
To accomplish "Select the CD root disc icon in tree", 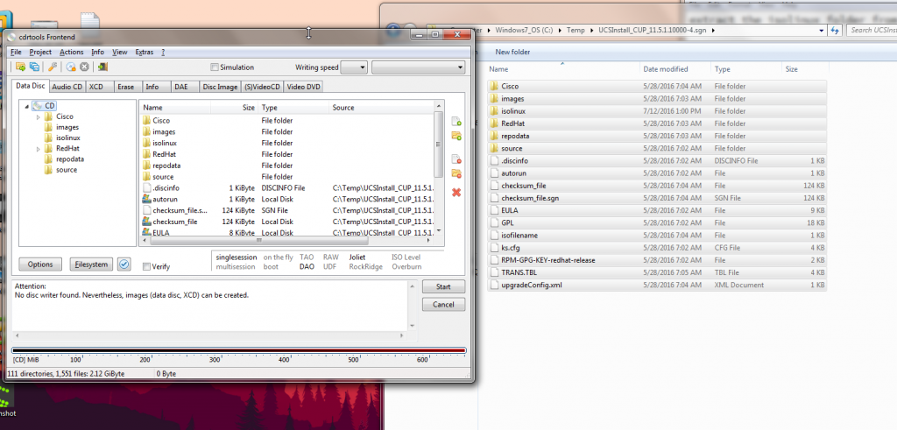I will coord(38,106).
